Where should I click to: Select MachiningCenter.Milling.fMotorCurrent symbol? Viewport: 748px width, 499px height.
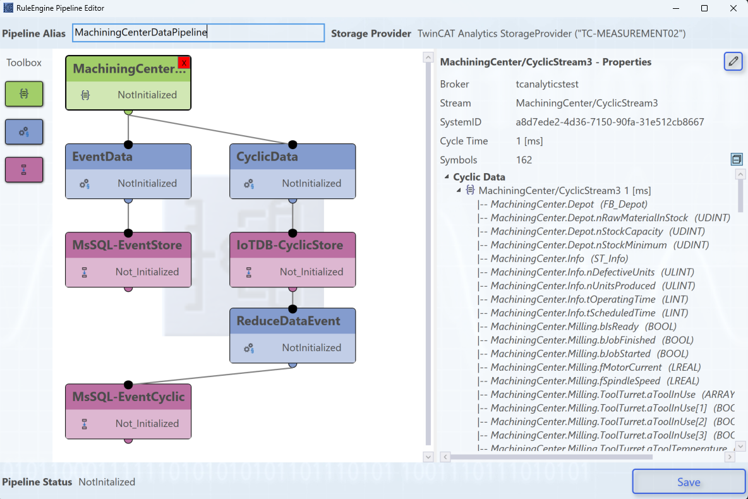pyautogui.click(x=595, y=368)
